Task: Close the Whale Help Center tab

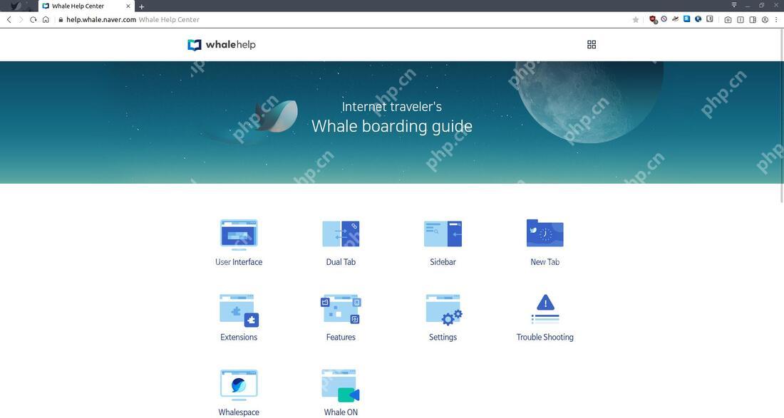Action: click(128, 6)
